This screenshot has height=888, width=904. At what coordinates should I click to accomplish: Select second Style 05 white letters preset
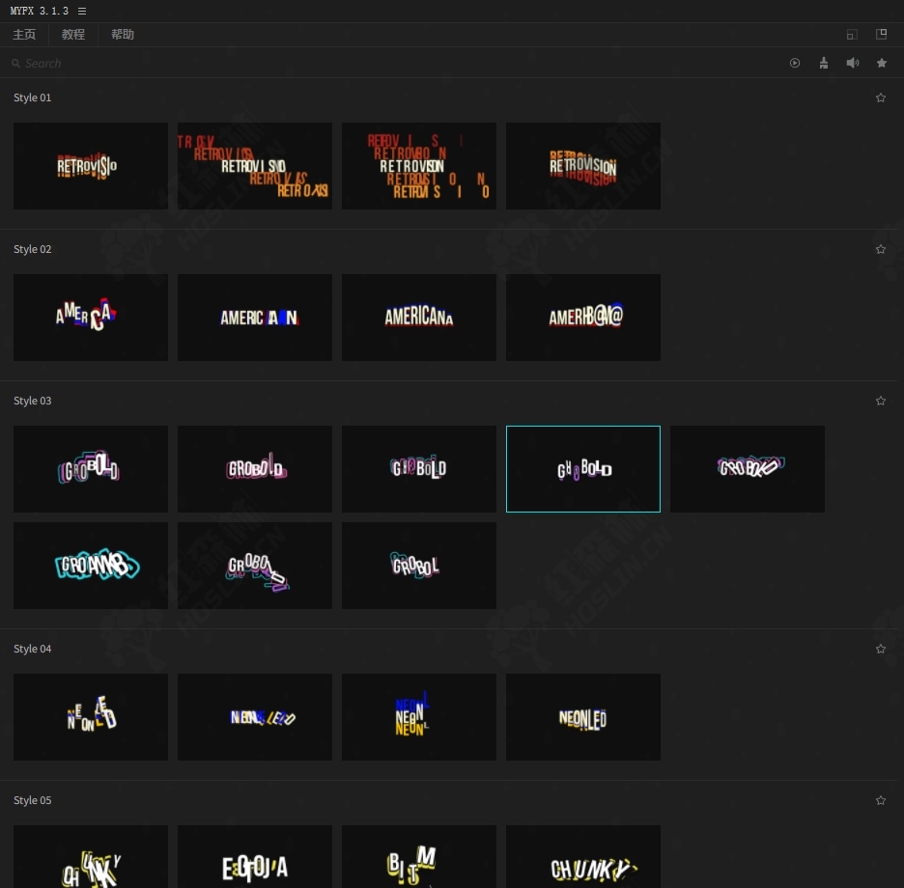click(255, 857)
